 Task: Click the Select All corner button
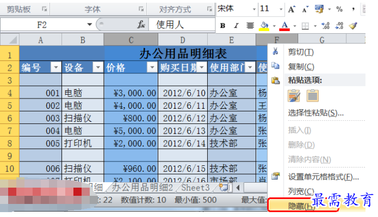point(10,40)
